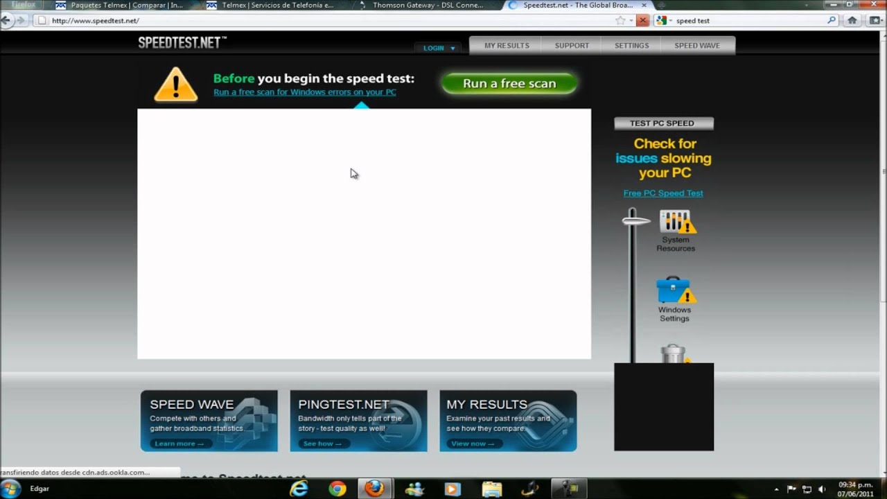The height and width of the screenshot is (499, 887).
Task: Click See how in the Pingtest.net card
Action: (x=322, y=444)
